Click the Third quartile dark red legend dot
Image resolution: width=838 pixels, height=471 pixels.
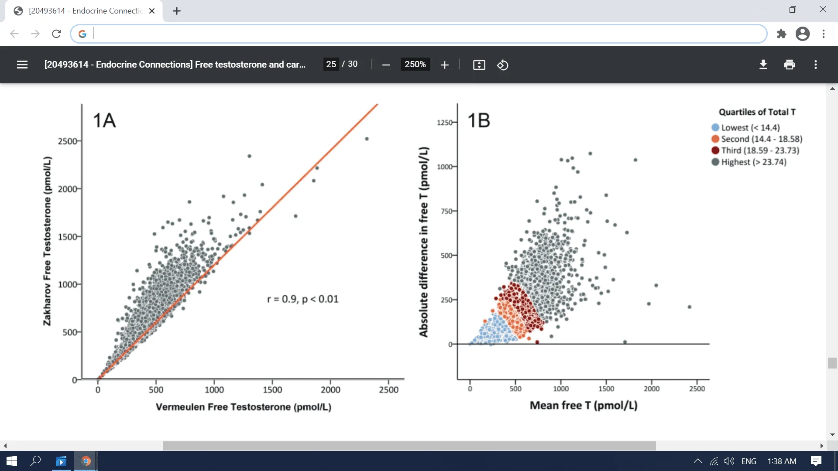click(715, 150)
